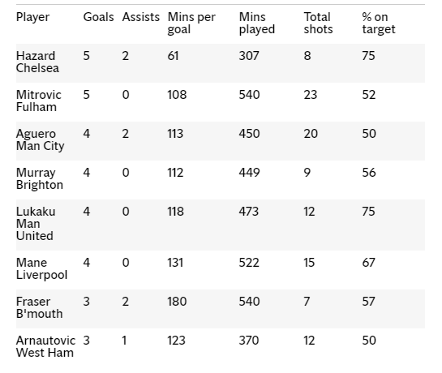Click the Arnautovic West Ham cell
Screen dimensions: 442x373
coord(45,347)
